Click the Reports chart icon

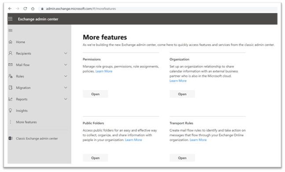click(x=11, y=99)
